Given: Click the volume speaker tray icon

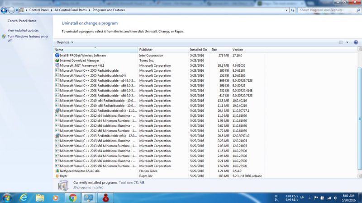Looking at the screenshot, I should pyautogui.click(x=335, y=198).
